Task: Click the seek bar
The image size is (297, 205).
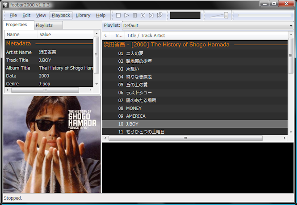Action: click(264, 15)
